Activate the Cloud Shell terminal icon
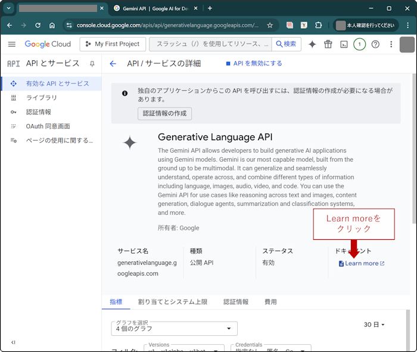This screenshot has height=352, width=417. coord(344,44)
